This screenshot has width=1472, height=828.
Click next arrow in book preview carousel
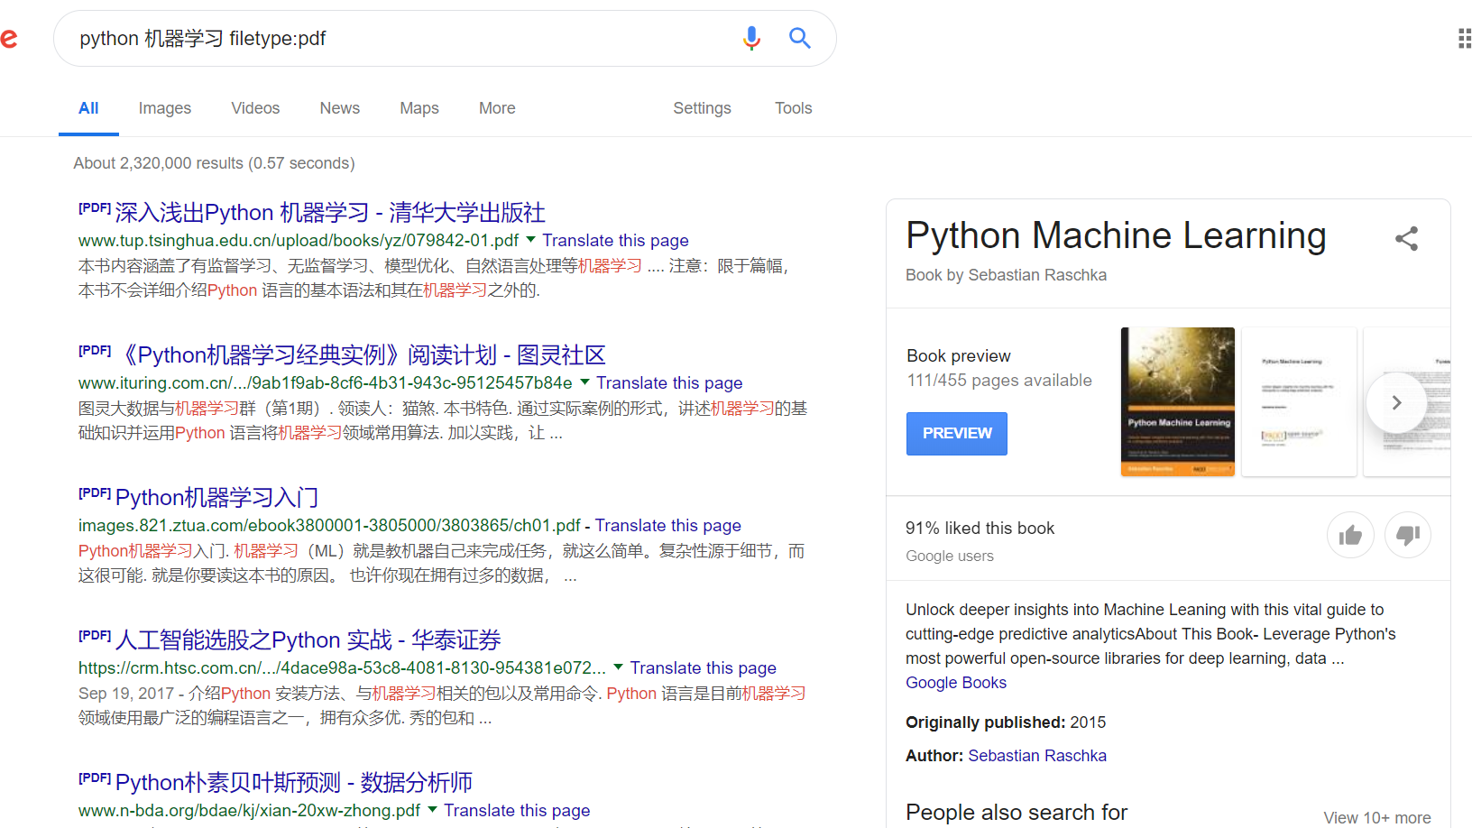pyautogui.click(x=1395, y=403)
